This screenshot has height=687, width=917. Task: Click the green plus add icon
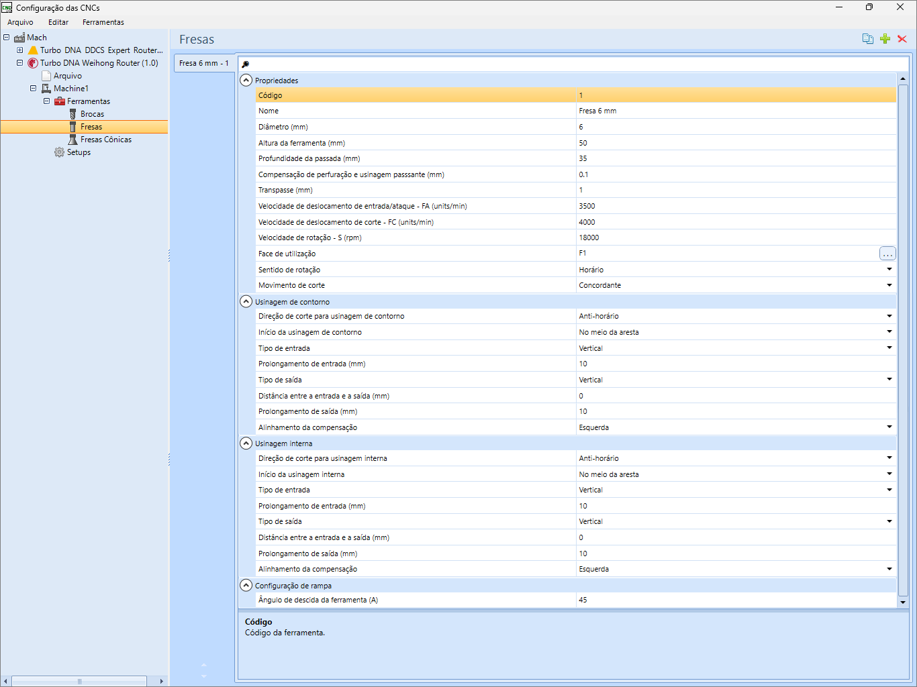click(x=885, y=39)
